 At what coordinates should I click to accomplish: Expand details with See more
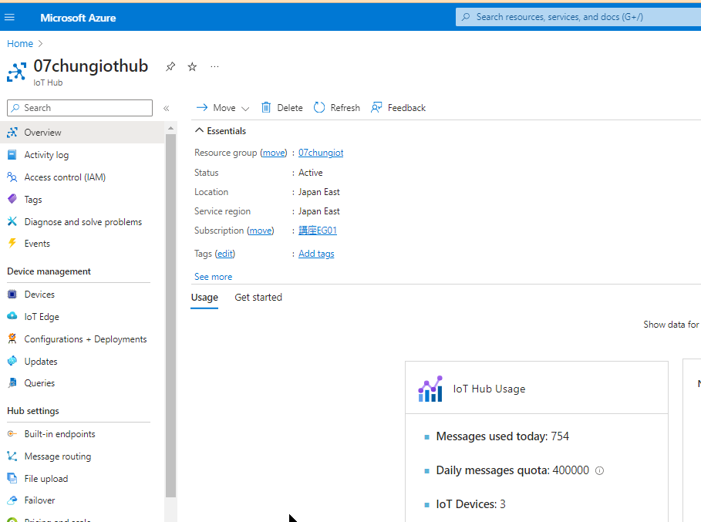(x=214, y=277)
